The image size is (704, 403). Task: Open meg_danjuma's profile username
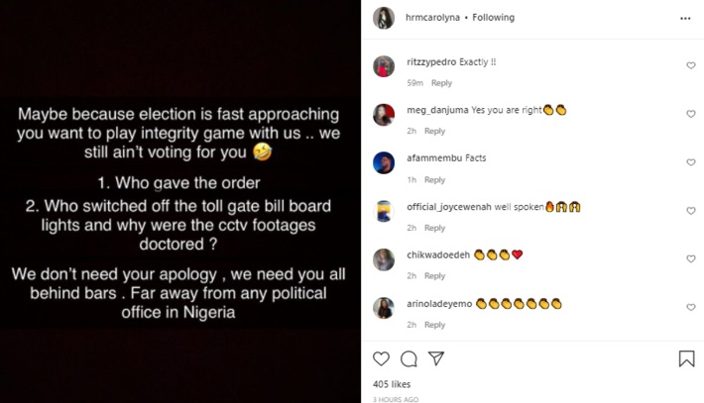click(x=438, y=110)
